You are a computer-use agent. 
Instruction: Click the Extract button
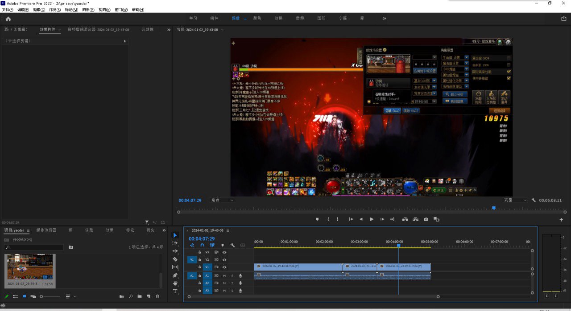click(x=416, y=219)
